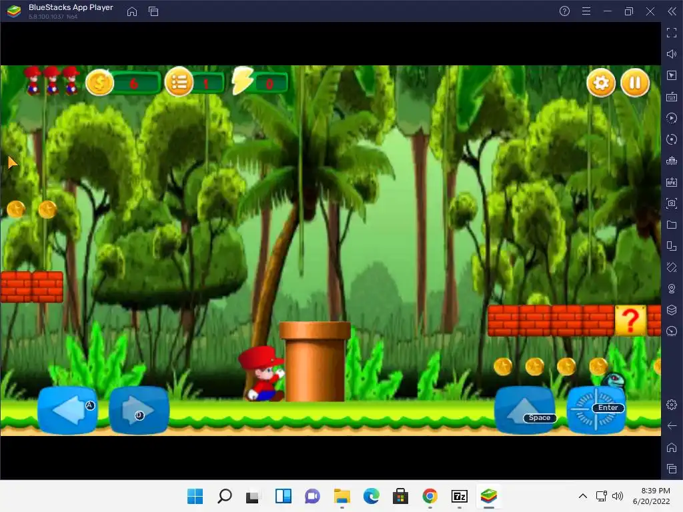
Task: Open File Explorer from taskbar
Action: (342, 496)
